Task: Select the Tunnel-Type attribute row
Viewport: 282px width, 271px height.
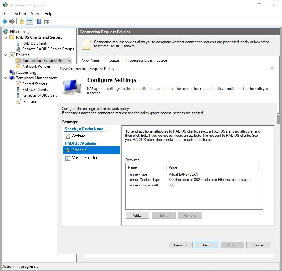Action: pyautogui.click(x=194, y=174)
